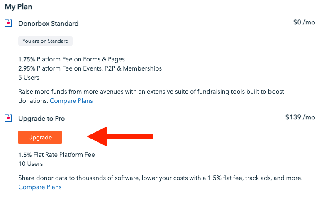Click the 2.95% Platform Fee on Events line
Image resolution: width=319 pixels, height=202 pixels.
pos(90,68)
